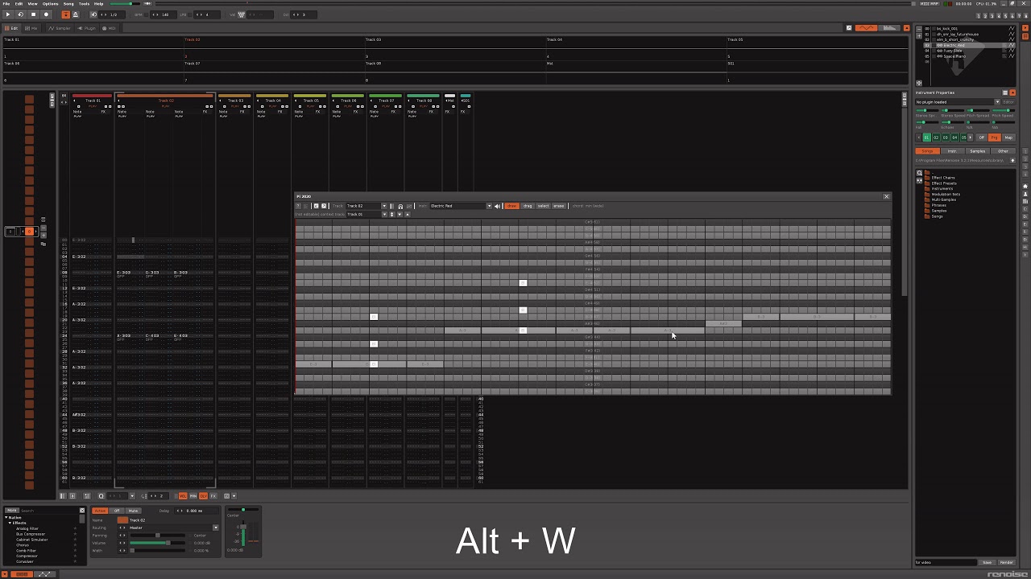This screenshot has height=579, width=1031.
Task: Open the Help menu
Action: (98, 4)
